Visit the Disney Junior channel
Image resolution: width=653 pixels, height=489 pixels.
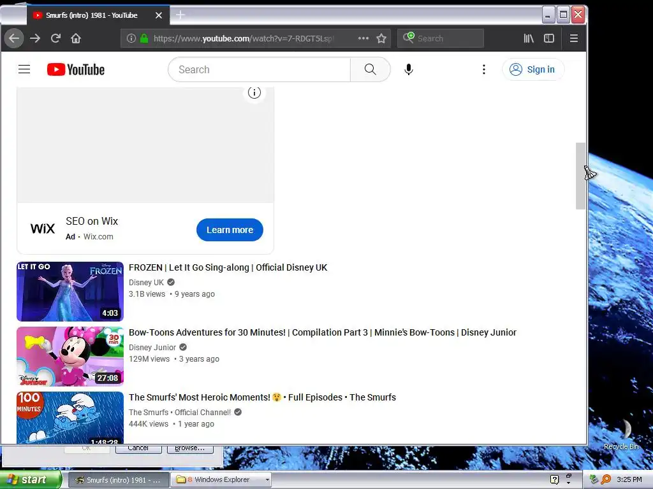pyautogui.click(x=152, y=347)
